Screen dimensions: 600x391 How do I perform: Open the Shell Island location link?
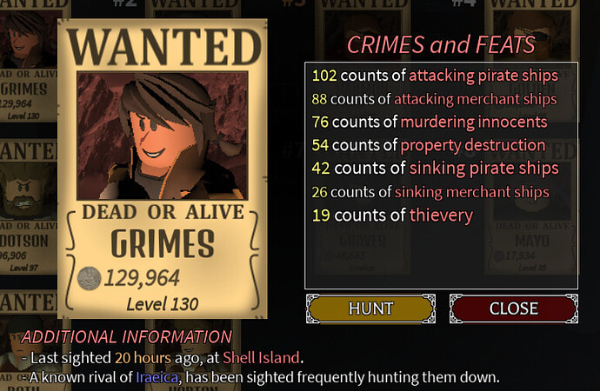pyautogui.click(x=261, y=358)
